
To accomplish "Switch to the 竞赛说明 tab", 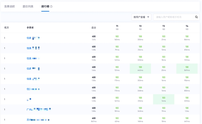I will [9, 7].
